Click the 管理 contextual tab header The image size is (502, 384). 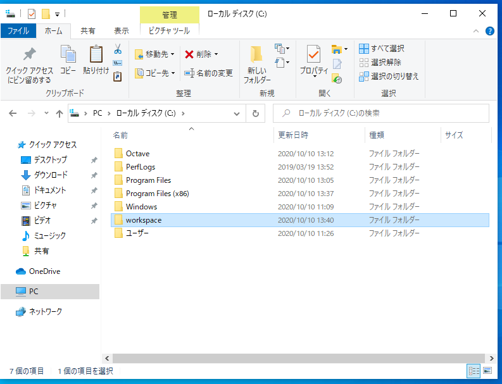click(x=170, y=15)
